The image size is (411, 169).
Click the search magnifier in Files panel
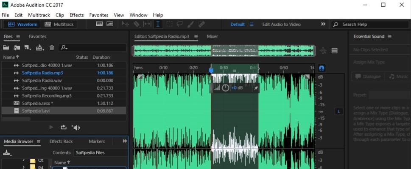click(x=64, y=48)
